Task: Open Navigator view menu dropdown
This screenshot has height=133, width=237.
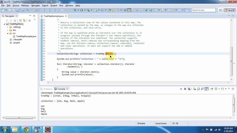Action: pyautogui.click(x=34, y=20)
